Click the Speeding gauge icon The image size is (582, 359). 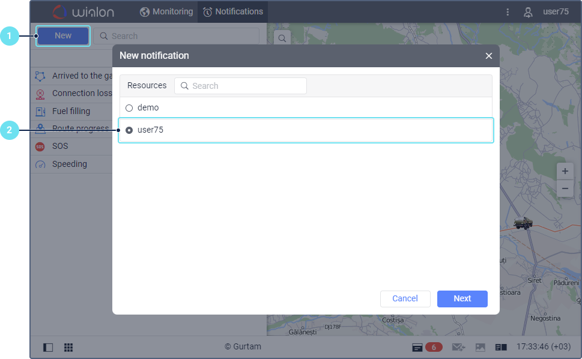pos(40,164)
